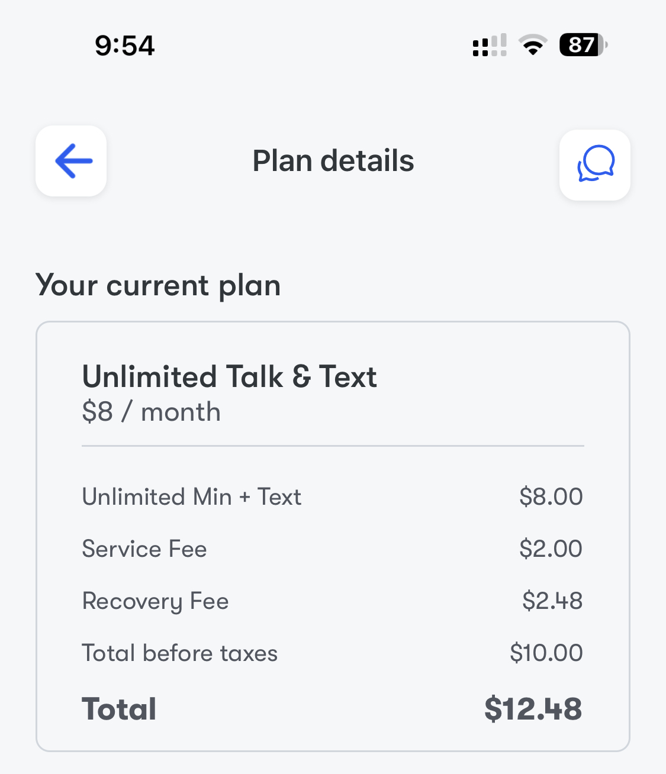The height and width of the screenshot is (774, 666).
Task: Tap the $2.00 service fee amount
Action: coord(551,549)
